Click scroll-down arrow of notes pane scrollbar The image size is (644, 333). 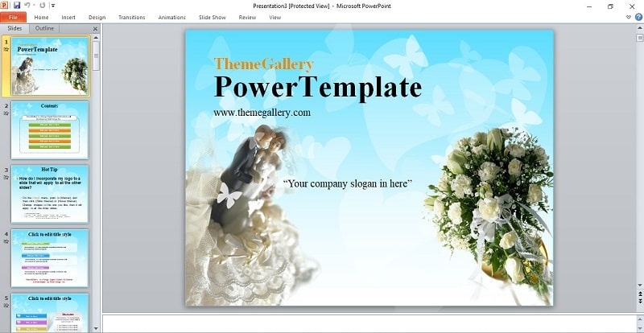(640, 327)
